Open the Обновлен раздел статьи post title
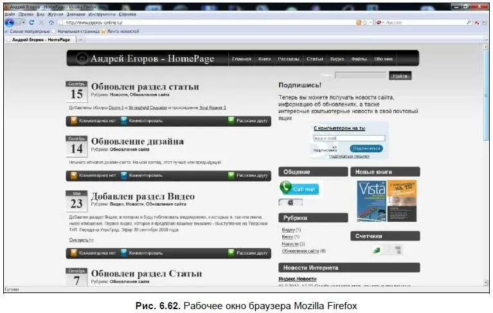The image size is (493, 313). coord(145,86)
